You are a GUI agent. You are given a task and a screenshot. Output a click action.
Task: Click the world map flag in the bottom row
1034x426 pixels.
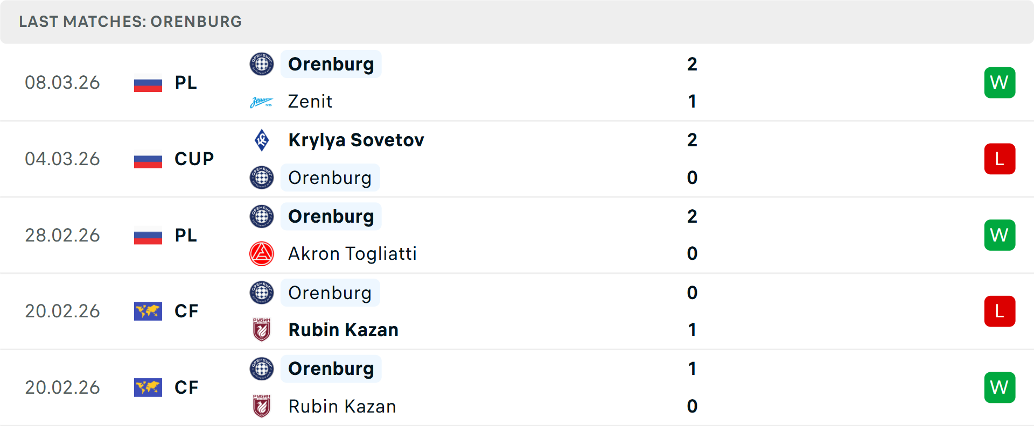(x=148, y=387)
